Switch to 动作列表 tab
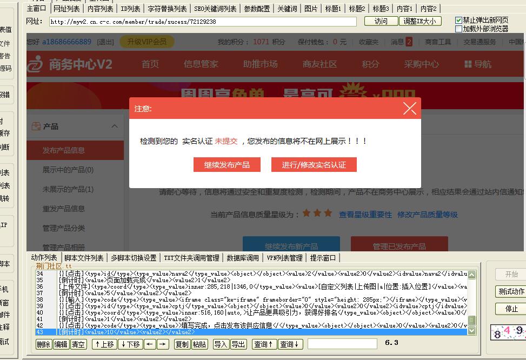Screen dimensions: 526x360 [x=44, y=257]
